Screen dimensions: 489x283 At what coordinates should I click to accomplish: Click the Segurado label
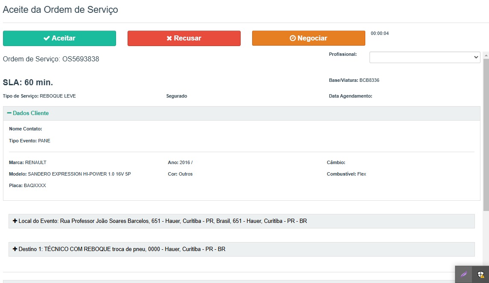[177, 96]
